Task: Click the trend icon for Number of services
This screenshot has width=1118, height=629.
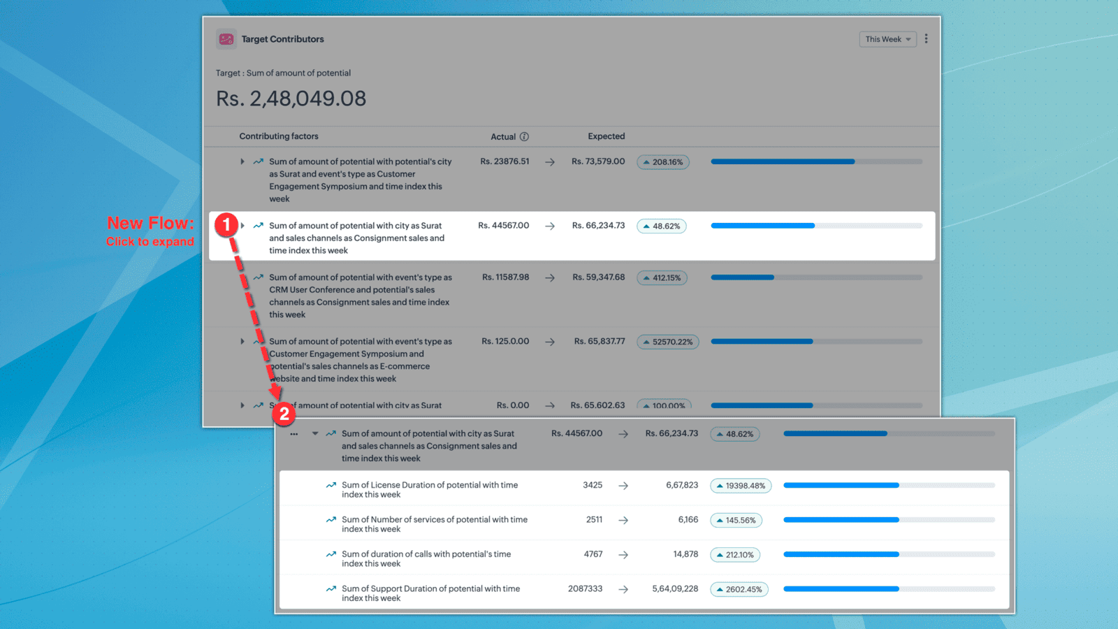Action: [x=331, y=520]
